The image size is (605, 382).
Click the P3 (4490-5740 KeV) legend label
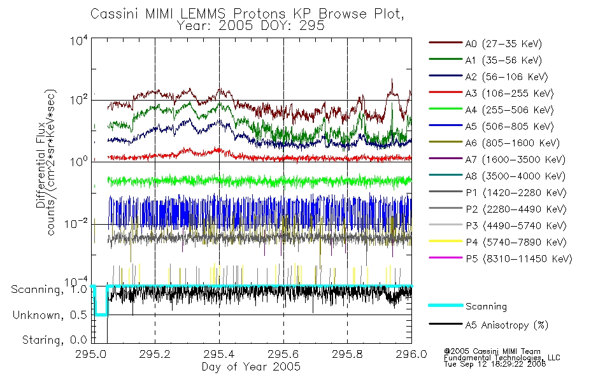pyautogui.click(x=516, y=226)
